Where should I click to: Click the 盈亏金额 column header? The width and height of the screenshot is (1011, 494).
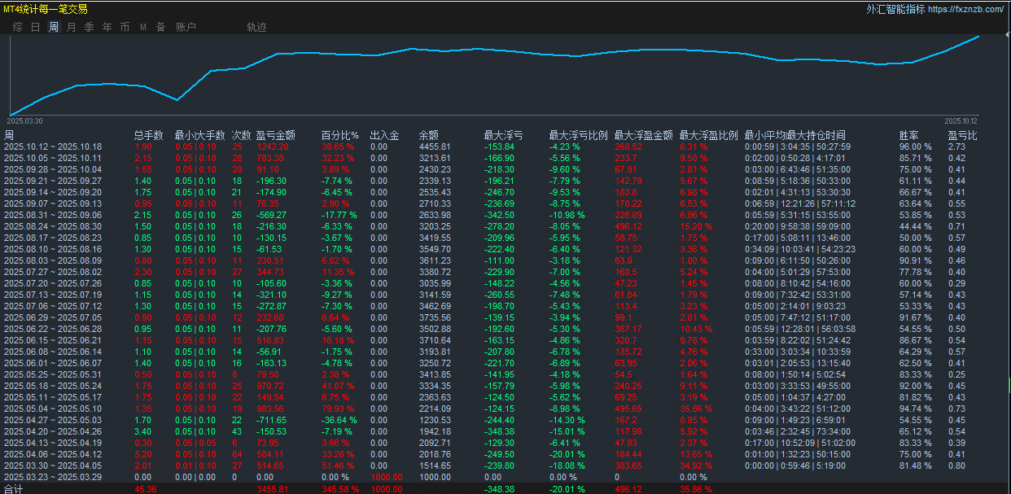(275, 135)
